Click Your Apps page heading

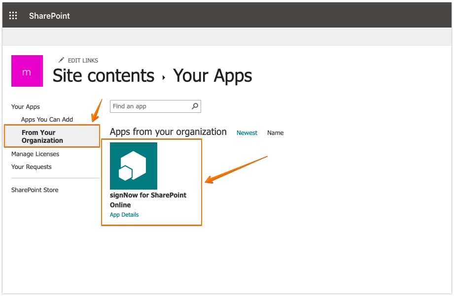(212, 76)
